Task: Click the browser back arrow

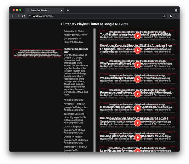Action: (x=13, y=16)
